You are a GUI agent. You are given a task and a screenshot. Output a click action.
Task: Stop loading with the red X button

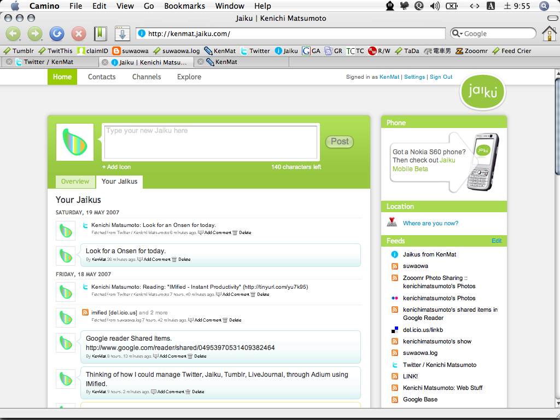pyautogui.click(x=79, y=34)
